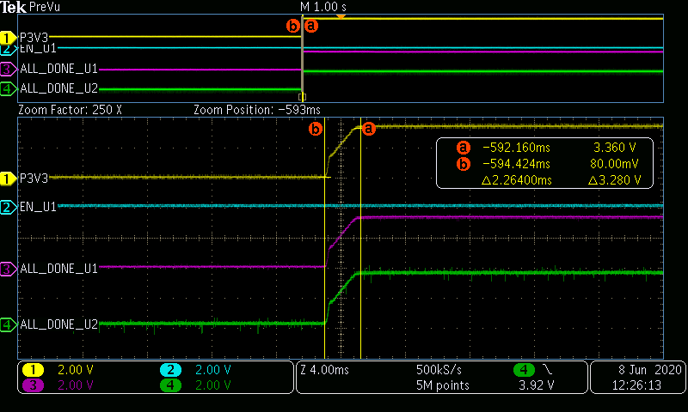Click channel 1 scale 2.00 V
688x412 pixels.
point(76,371)
